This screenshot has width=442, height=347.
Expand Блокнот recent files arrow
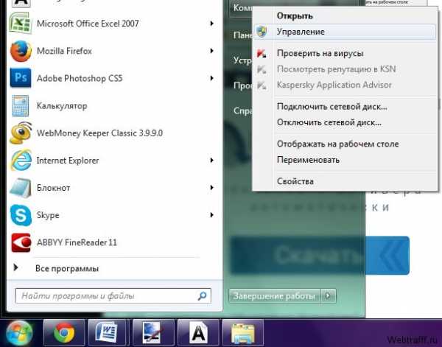pos(211,187)
